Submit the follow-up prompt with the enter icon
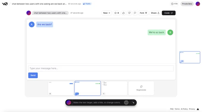This screenshot has width=202, height=112. pyautogui.click(x=126, y=103)
